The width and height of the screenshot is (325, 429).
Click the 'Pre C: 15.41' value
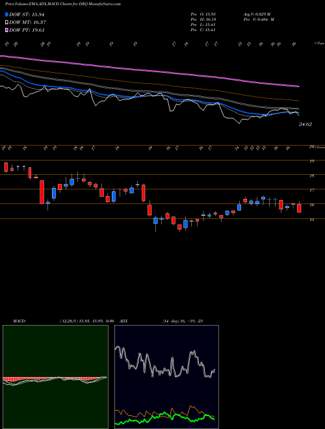coord(203,30)
